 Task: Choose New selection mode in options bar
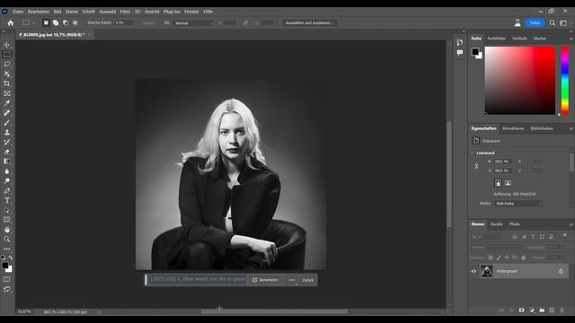coord(46,22)
